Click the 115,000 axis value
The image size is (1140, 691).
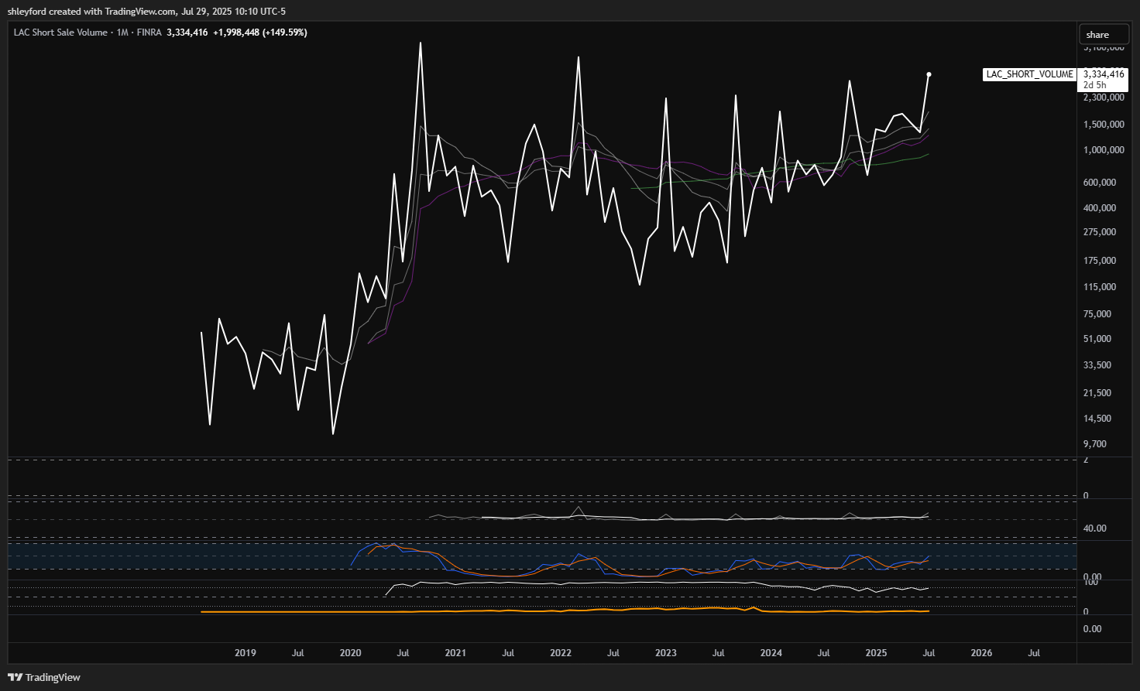(x=1100, y=287)
